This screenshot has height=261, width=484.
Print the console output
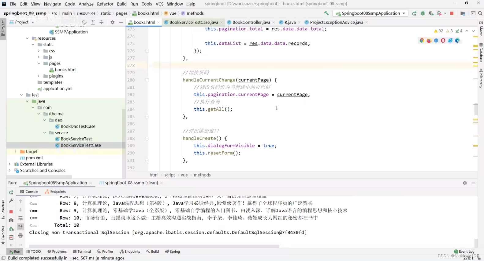(x=20, y=235)
